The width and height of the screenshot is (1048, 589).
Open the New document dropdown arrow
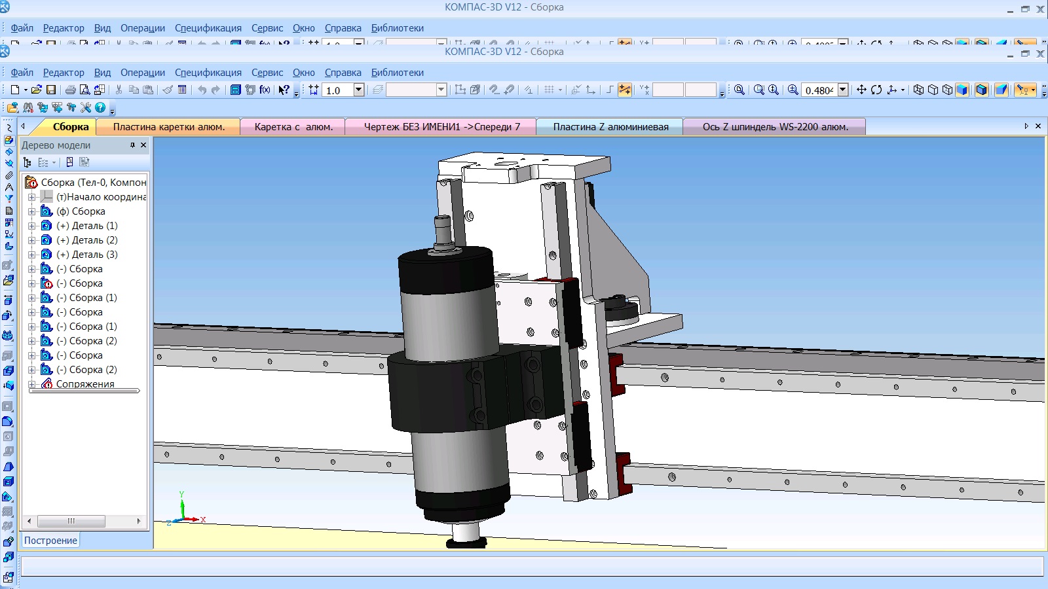coord(26,90)
